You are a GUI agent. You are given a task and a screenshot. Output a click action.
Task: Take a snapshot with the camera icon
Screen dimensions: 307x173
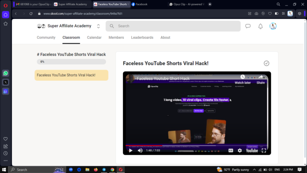point(256,14)
